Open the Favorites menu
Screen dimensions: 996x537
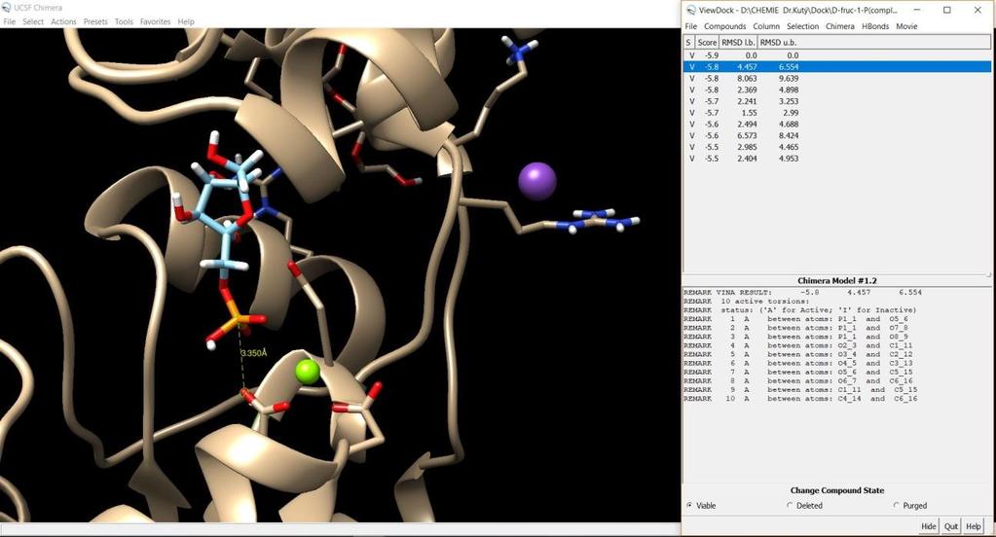tap(155, 21)
